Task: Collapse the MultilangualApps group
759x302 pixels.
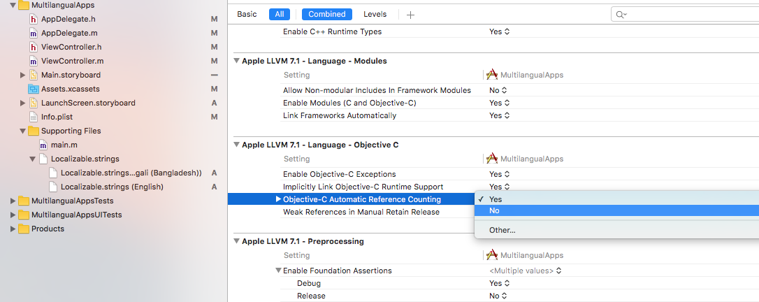Action: [13, 6]
